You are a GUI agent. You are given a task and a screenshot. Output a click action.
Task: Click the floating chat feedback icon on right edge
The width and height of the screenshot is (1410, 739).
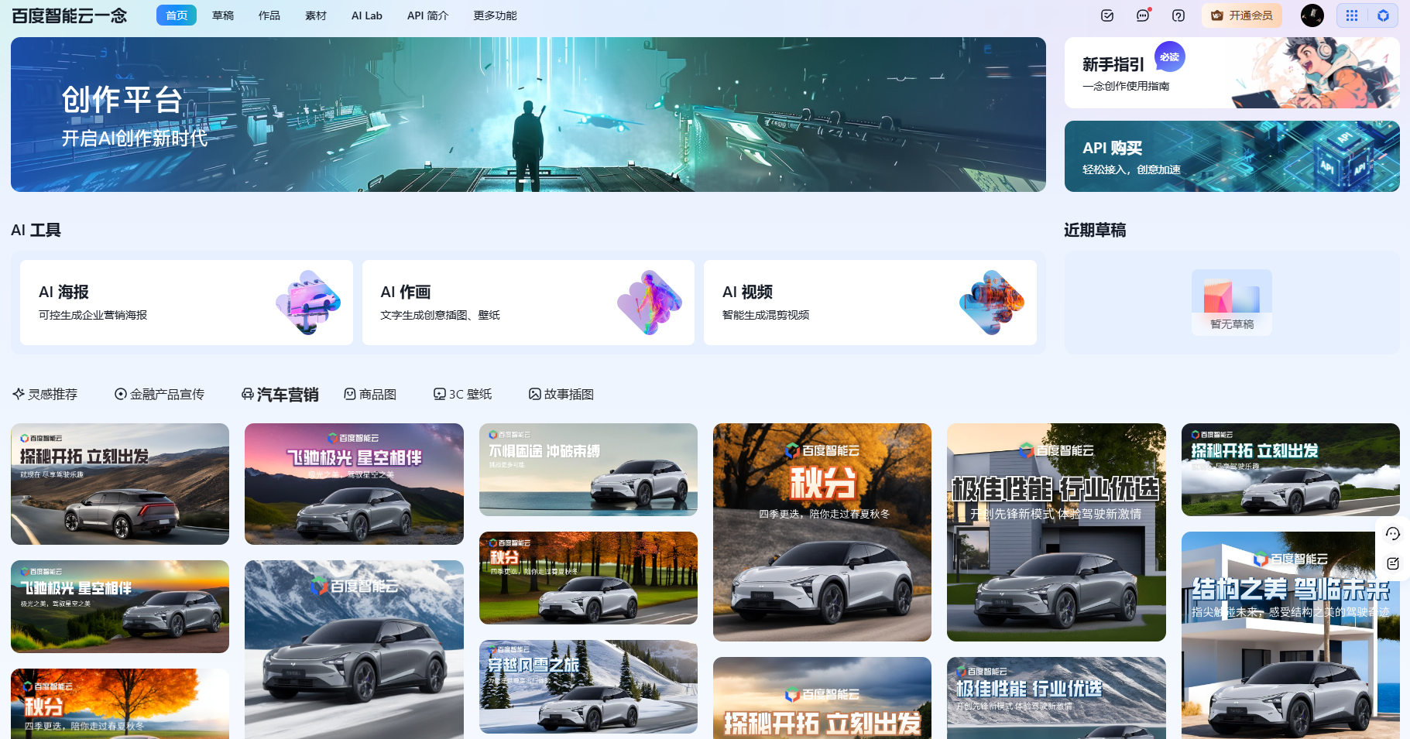click(x=1392, y=533)
